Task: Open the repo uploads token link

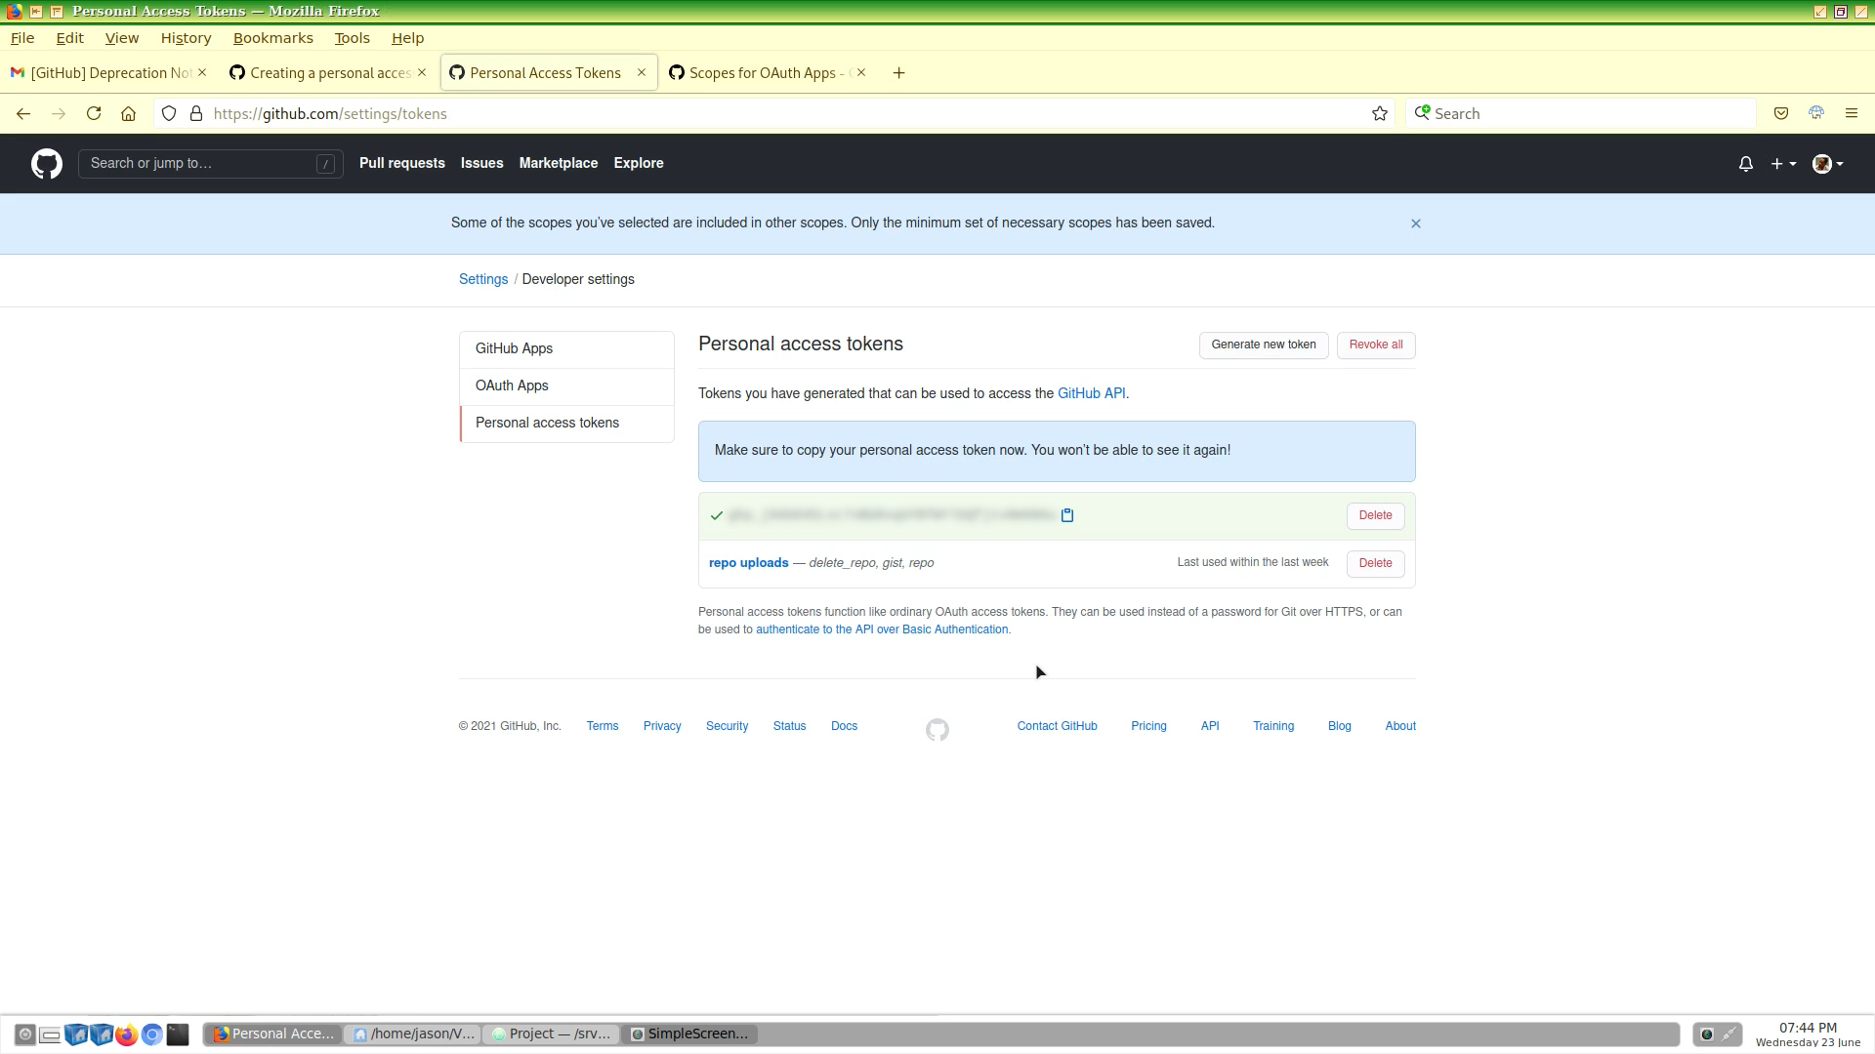Action: coord(748,563)
